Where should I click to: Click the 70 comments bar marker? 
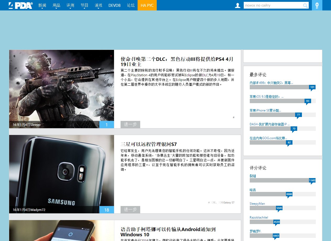tap(294, 129)
